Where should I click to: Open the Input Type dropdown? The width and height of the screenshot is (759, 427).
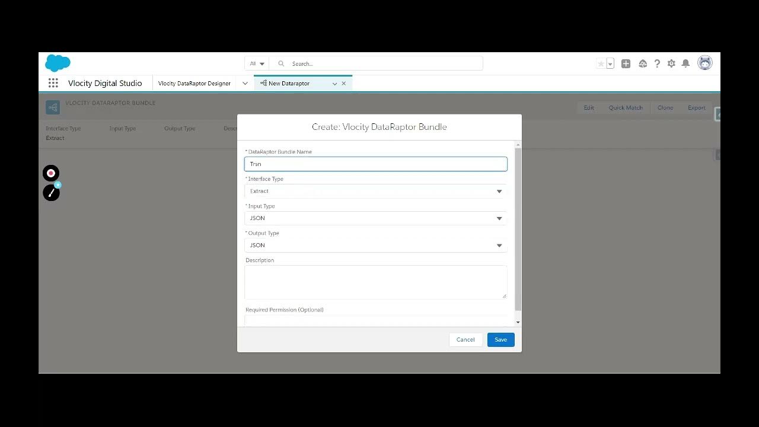click(376, 218)
